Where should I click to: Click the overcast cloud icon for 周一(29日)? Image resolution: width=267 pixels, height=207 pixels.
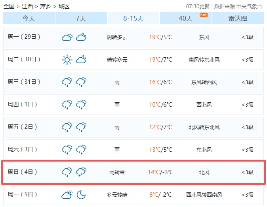[67, 37]
